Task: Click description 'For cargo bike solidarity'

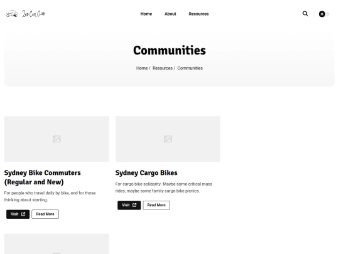Action: [164, 188]
